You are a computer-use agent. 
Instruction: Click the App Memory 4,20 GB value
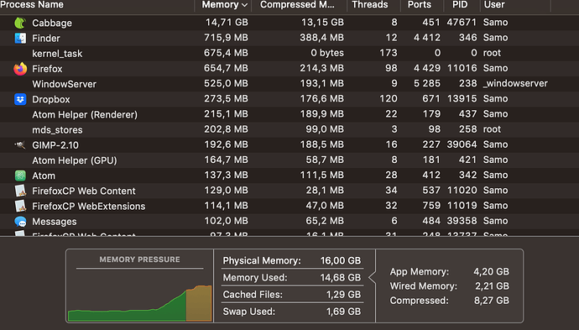point(491,271)
